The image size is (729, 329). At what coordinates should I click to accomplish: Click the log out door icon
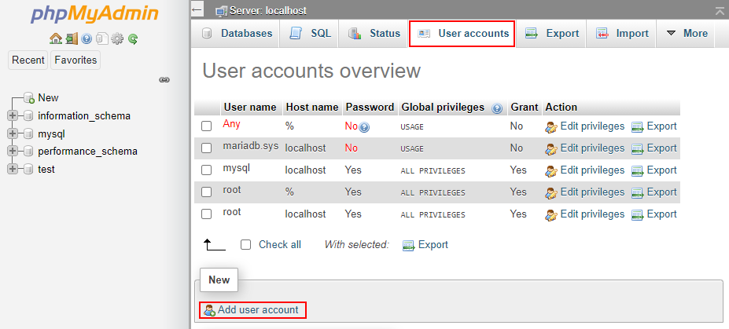pyautogui.click(x=72, y=39)
